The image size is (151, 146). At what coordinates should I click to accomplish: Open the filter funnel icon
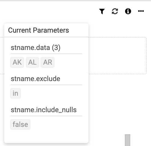[x=102, y=11]
